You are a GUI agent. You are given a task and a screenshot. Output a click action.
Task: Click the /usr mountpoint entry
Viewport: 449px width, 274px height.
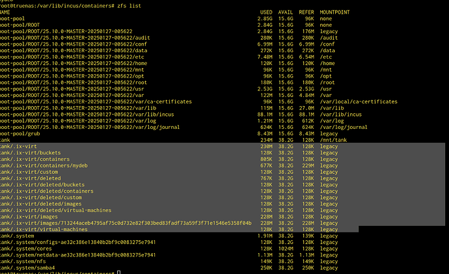326,89
